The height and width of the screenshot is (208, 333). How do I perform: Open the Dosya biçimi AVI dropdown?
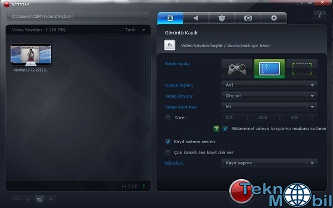pyautogui.click(x=269, y=85)
